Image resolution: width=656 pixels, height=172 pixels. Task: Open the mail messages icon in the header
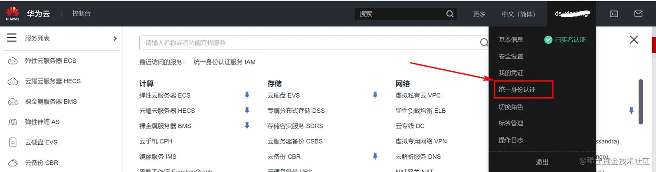(x=638, y=14)
